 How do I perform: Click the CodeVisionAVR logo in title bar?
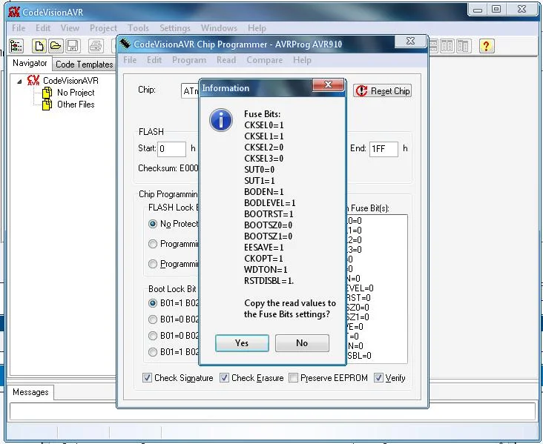point(14,12)
